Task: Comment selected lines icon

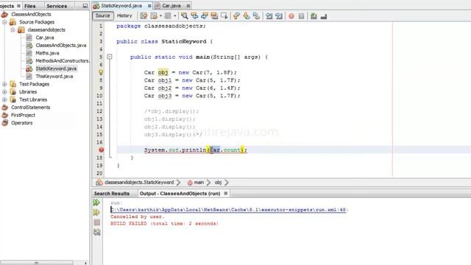Action: click(314, 16)
